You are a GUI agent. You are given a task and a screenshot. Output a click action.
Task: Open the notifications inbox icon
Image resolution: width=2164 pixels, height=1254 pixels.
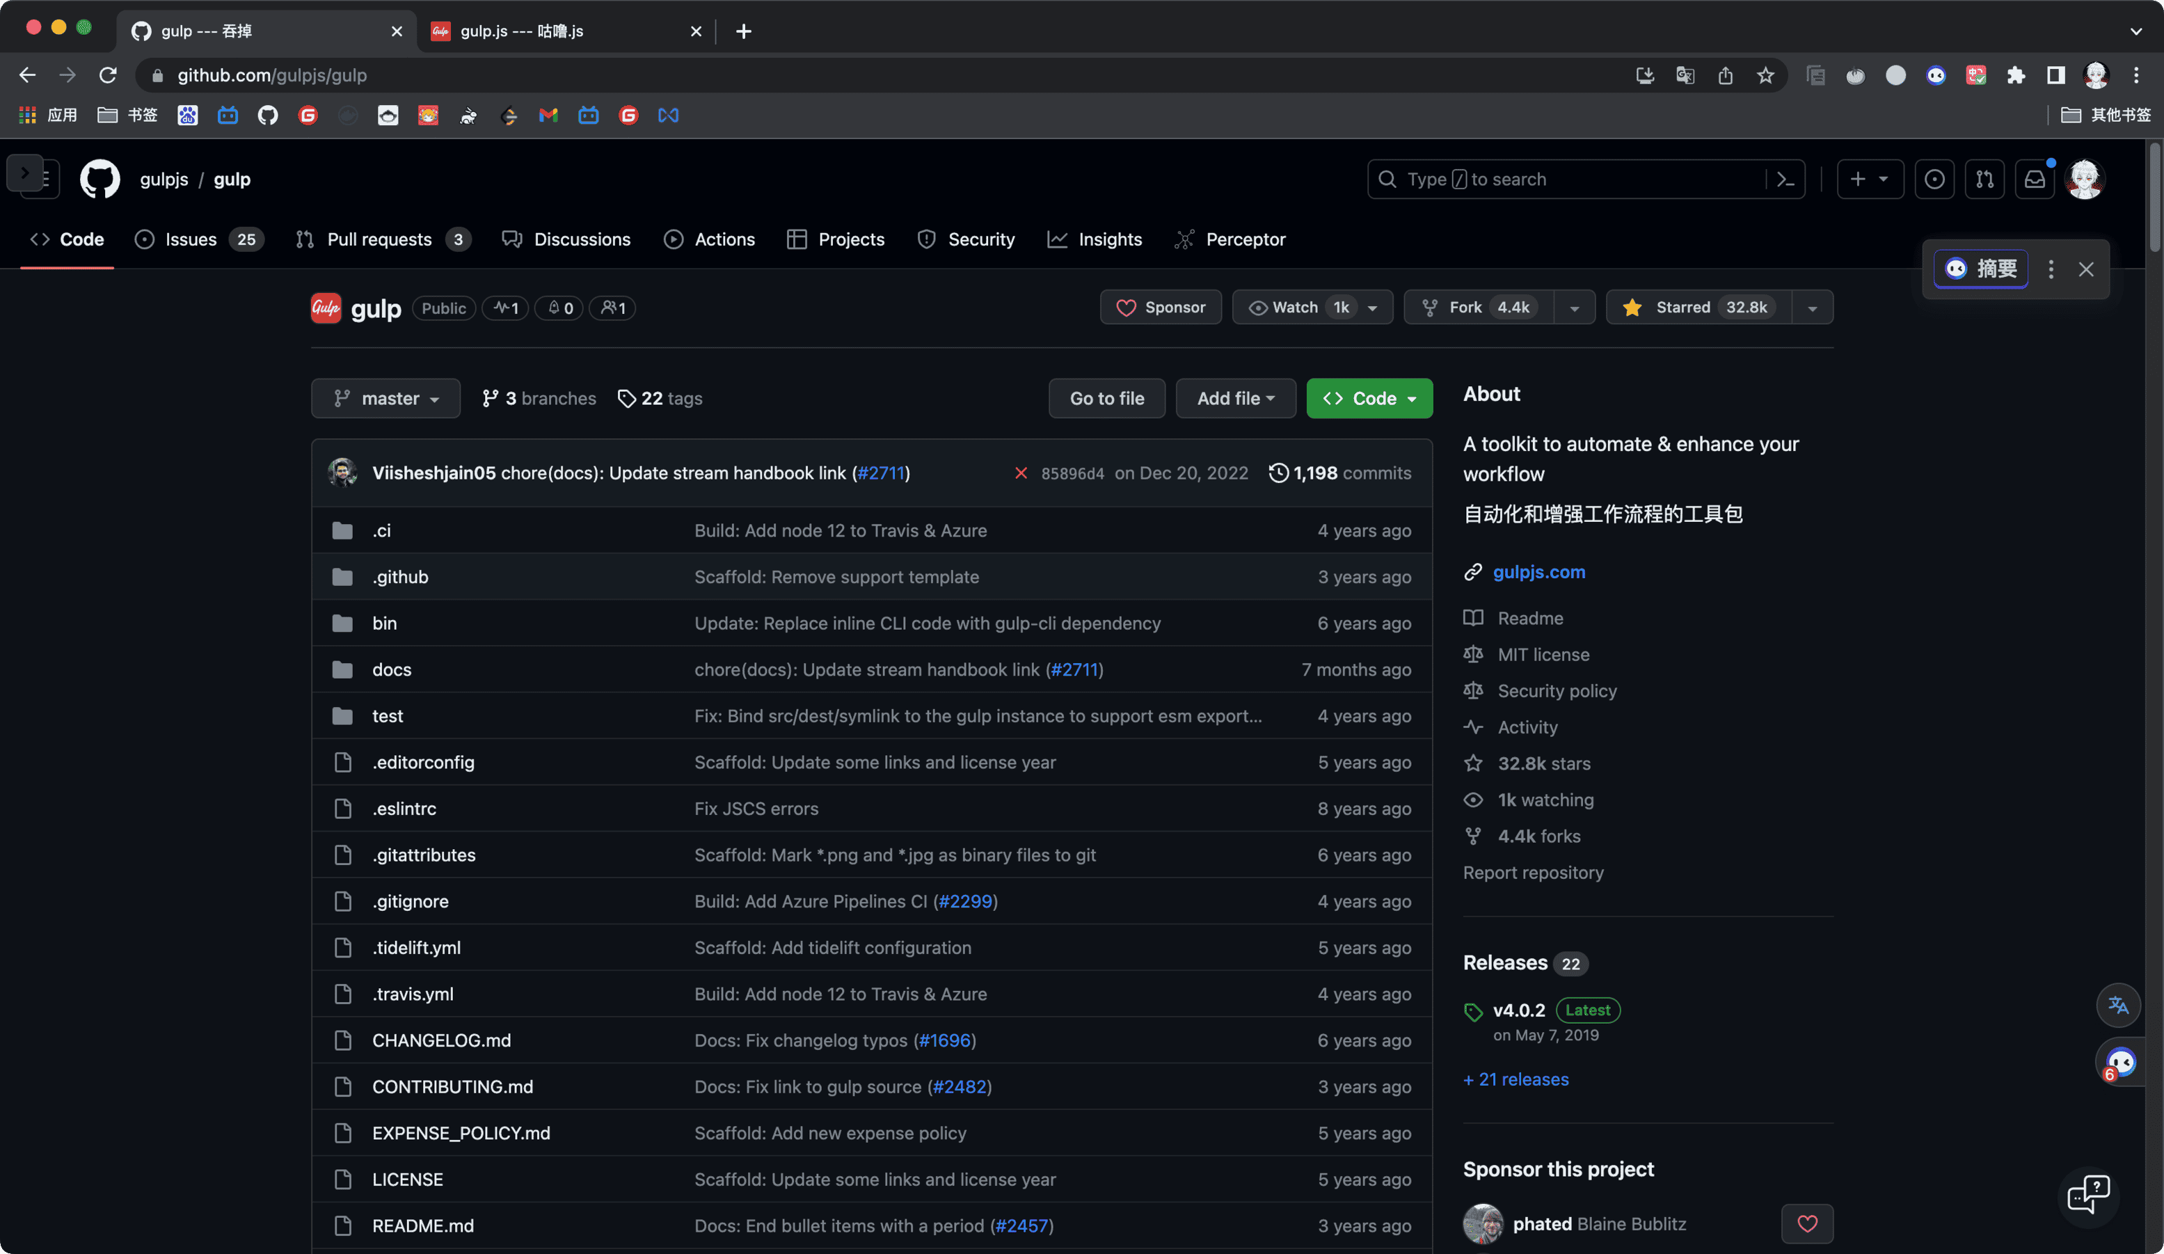pyautogui.click(x=2035, y=179)
